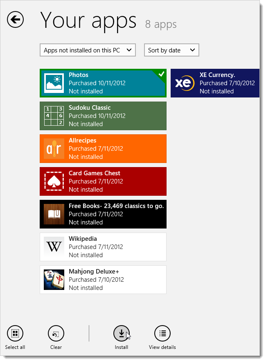Click the Photos app icon
The height and width of the screenshot is (362, 266).
click(x=54, y=83)
